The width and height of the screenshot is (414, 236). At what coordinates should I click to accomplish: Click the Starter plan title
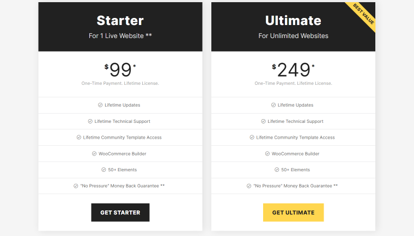click(x=120, y=21)
